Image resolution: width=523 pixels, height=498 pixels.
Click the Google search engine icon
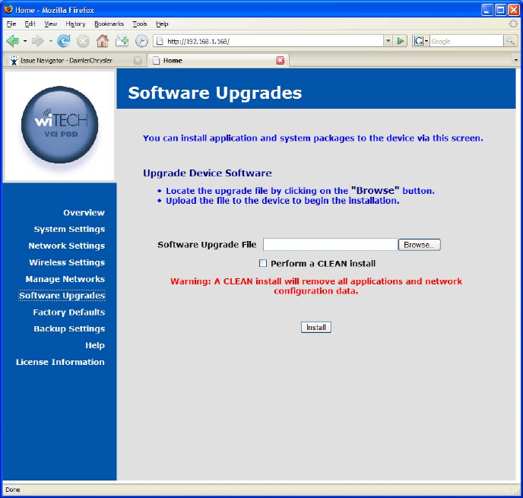click(x=418, y=41)
